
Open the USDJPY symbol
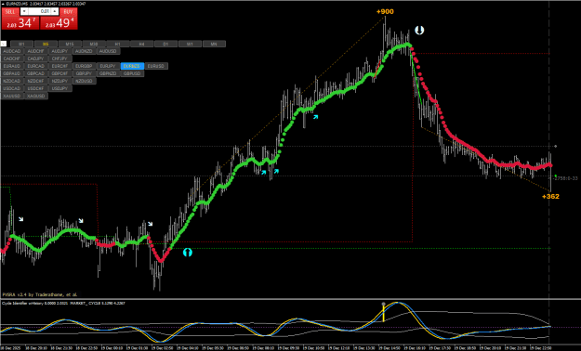click(x=60, y=88)
